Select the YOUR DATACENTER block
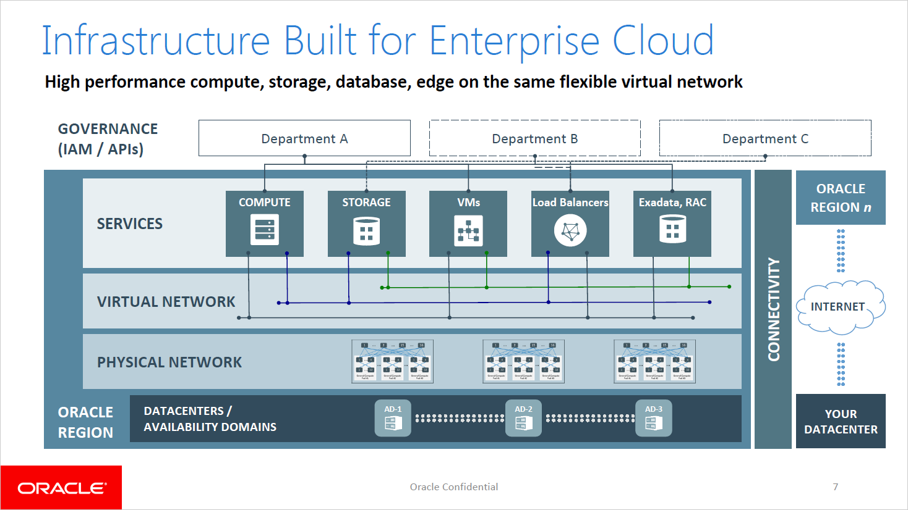This screenshot has width=908, height=510. [841, 421]
